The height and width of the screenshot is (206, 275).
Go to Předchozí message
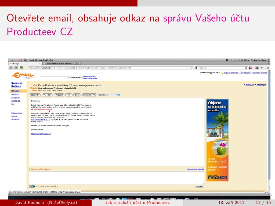(249, 84)
